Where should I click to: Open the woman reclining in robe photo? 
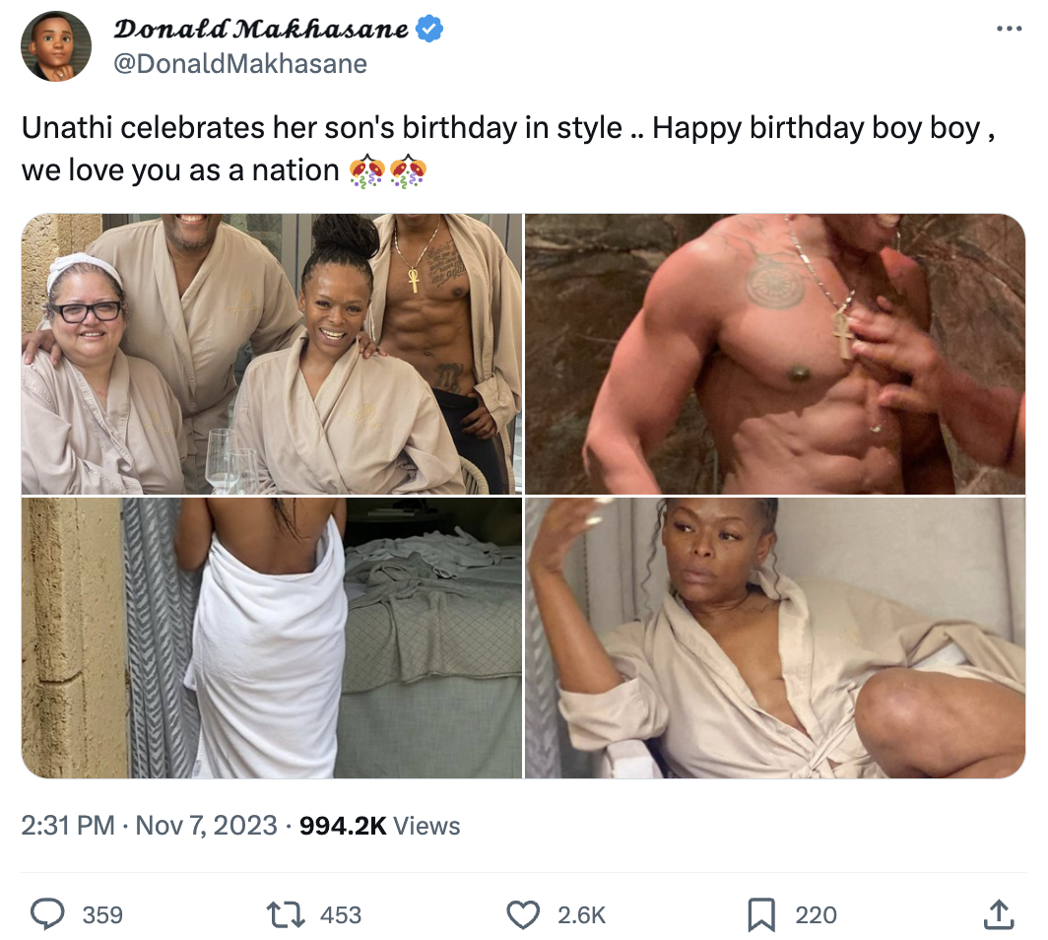point(775,638)
